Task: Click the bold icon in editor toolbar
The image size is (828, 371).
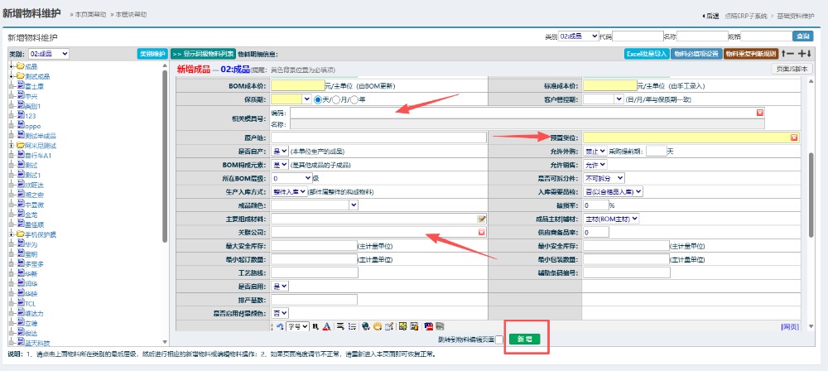Action: coord(315,326)
